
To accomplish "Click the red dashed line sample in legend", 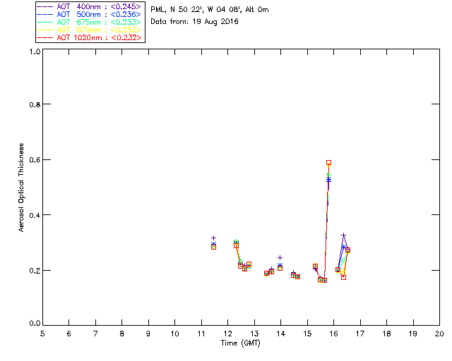I will coord(45,37).
